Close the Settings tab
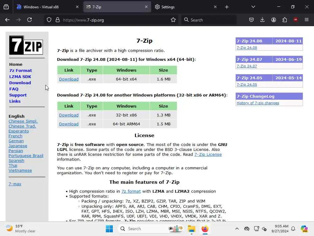This screenshot has width=314, height=236. point(215,7)
